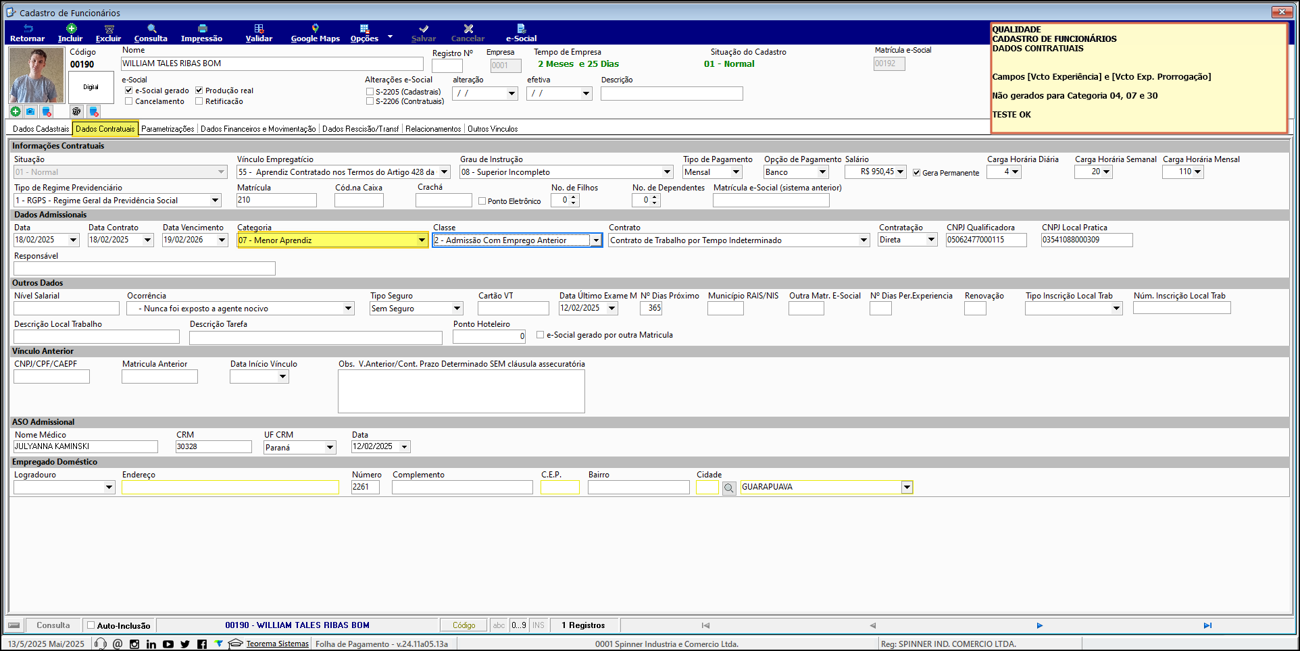The width and height of the screenshot is (1300, 651).
Task: Click the @ email icon in status bar
Action: point(118,644)
